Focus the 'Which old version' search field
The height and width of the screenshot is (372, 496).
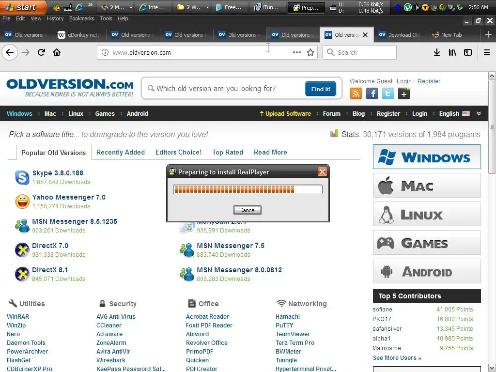pos(223,89)
